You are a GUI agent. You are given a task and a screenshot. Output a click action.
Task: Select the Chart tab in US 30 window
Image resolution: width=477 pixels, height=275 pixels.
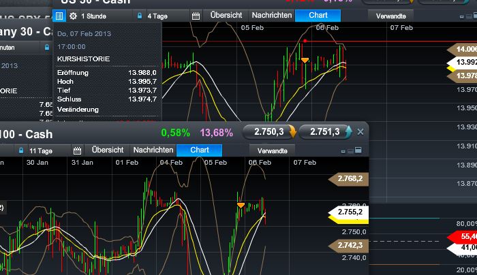click(x=318, y=15)
